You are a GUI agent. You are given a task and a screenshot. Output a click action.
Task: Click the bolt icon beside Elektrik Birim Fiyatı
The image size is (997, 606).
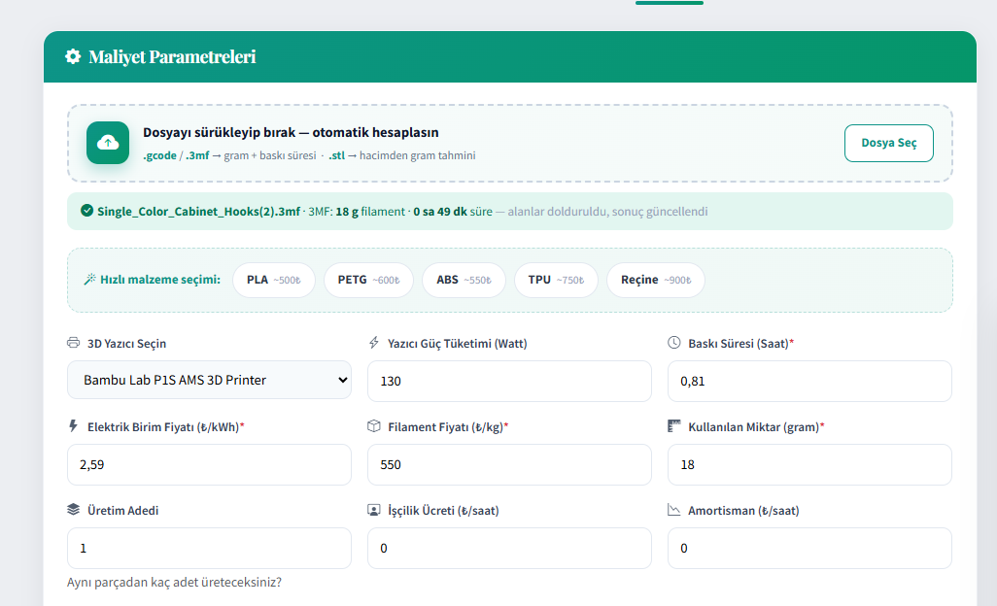coord(73,426)
